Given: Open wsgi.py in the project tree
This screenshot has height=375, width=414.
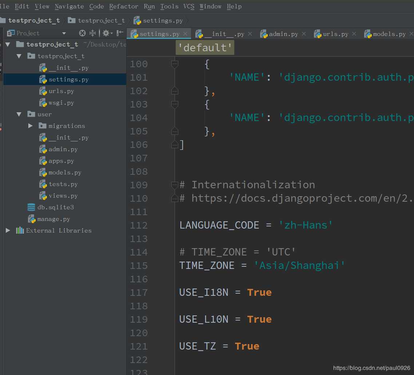Looking at the screenshot, I should click(x=61, y=103).
